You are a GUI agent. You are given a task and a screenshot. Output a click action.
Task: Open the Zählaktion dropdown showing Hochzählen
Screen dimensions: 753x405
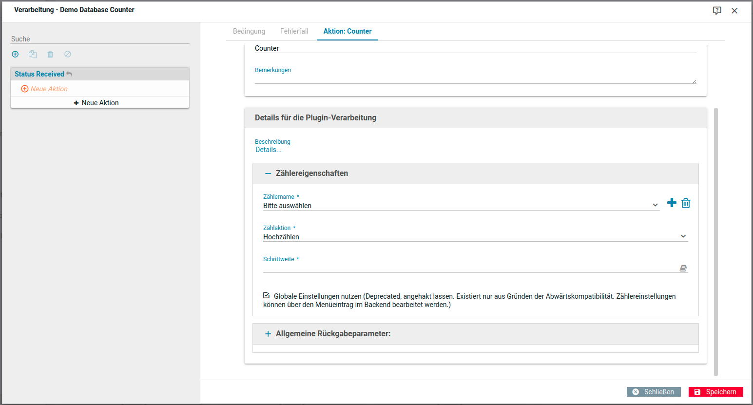tap(475, 237)
